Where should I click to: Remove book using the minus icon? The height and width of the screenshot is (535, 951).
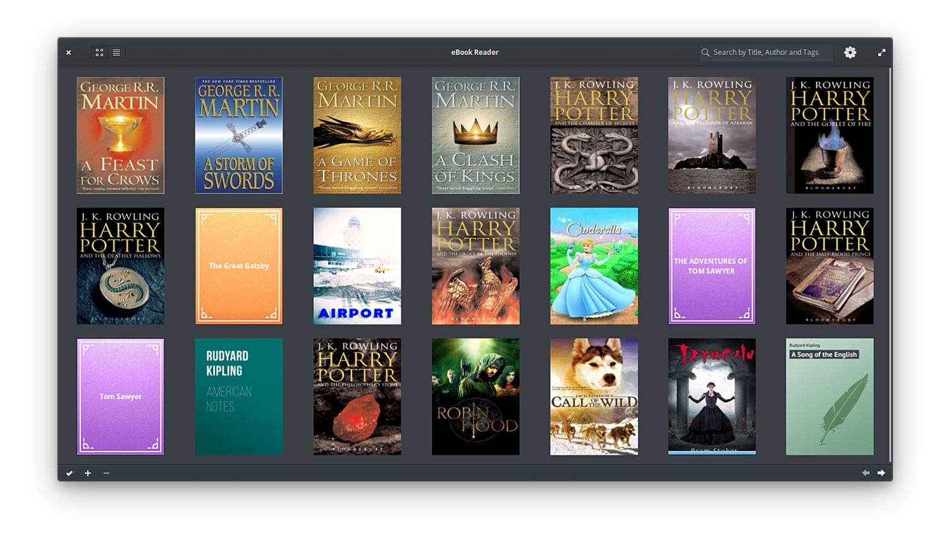(x=106, y=473)
